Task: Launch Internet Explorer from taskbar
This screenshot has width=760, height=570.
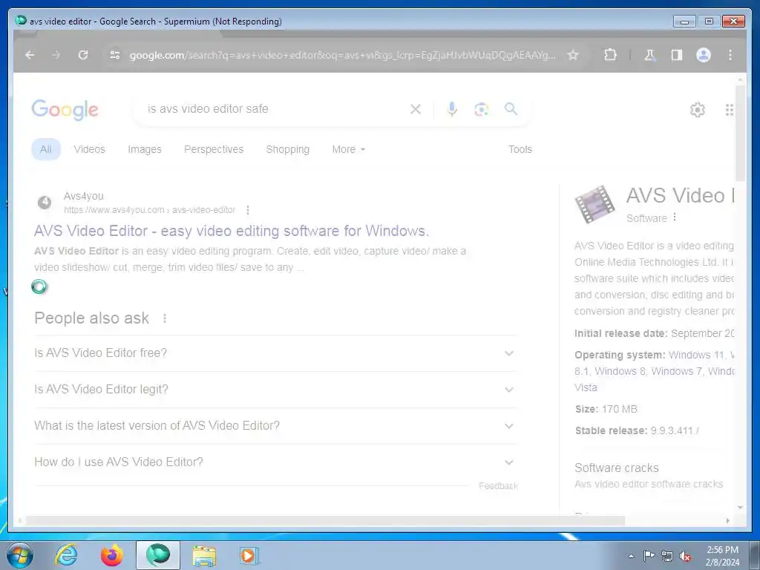Action: point(66,555)
